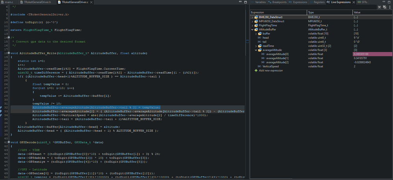The width and height of the screenshot is (393, 180).
Task: Expand the readTime array node
Action: tap(255, 46)
